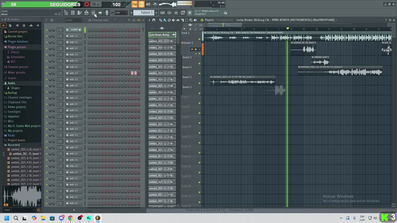This screenshot has width=397, height=223.
Task: Select Channel presets in Browser
Action: pos(18,67)
